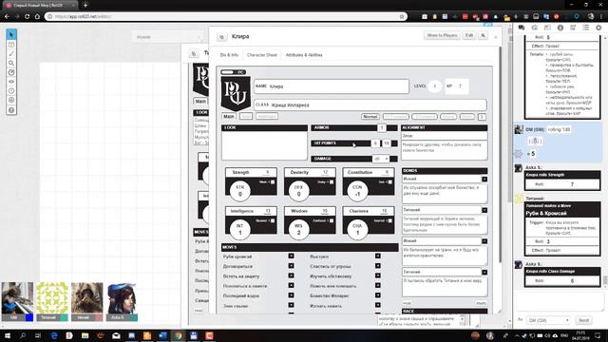This screenshot has height=342, width=608.
Task: Click the Windows Start button
Action: pos(8,335)
